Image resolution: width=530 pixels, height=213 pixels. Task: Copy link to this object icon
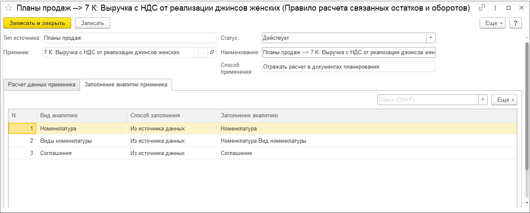pyautogui.click(x=482, y=8)
